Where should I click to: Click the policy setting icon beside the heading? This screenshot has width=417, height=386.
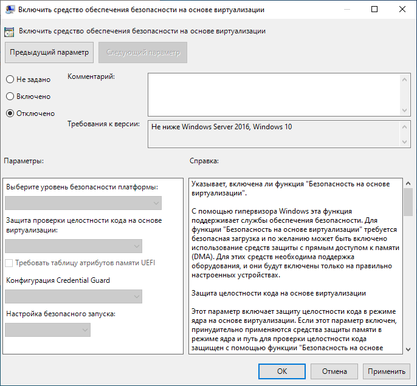pos(9,32)
